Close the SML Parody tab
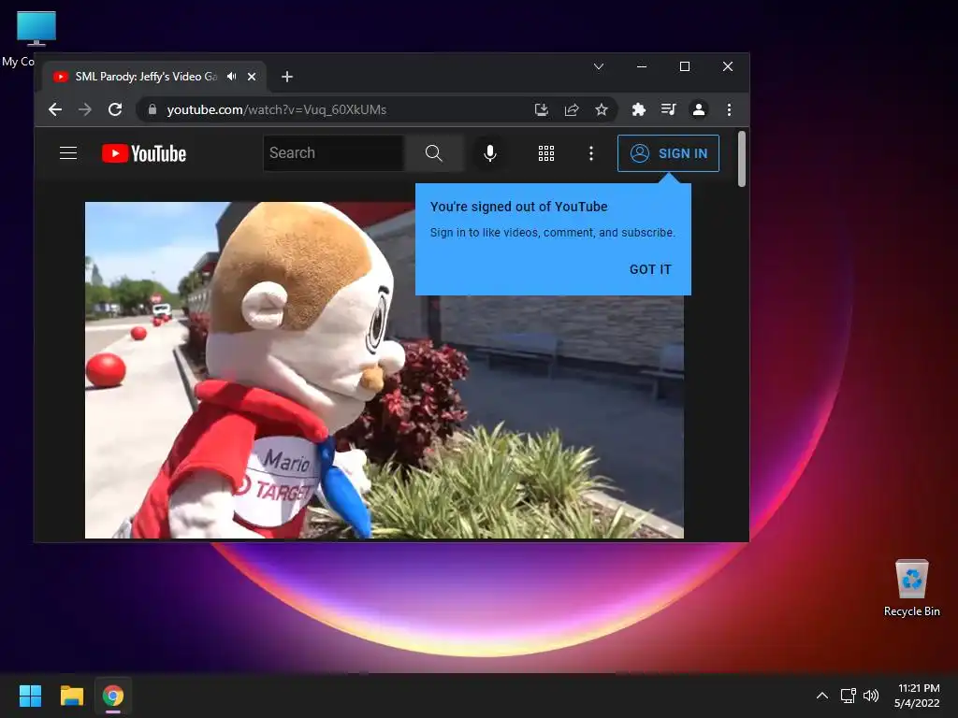 pos(252,77)
